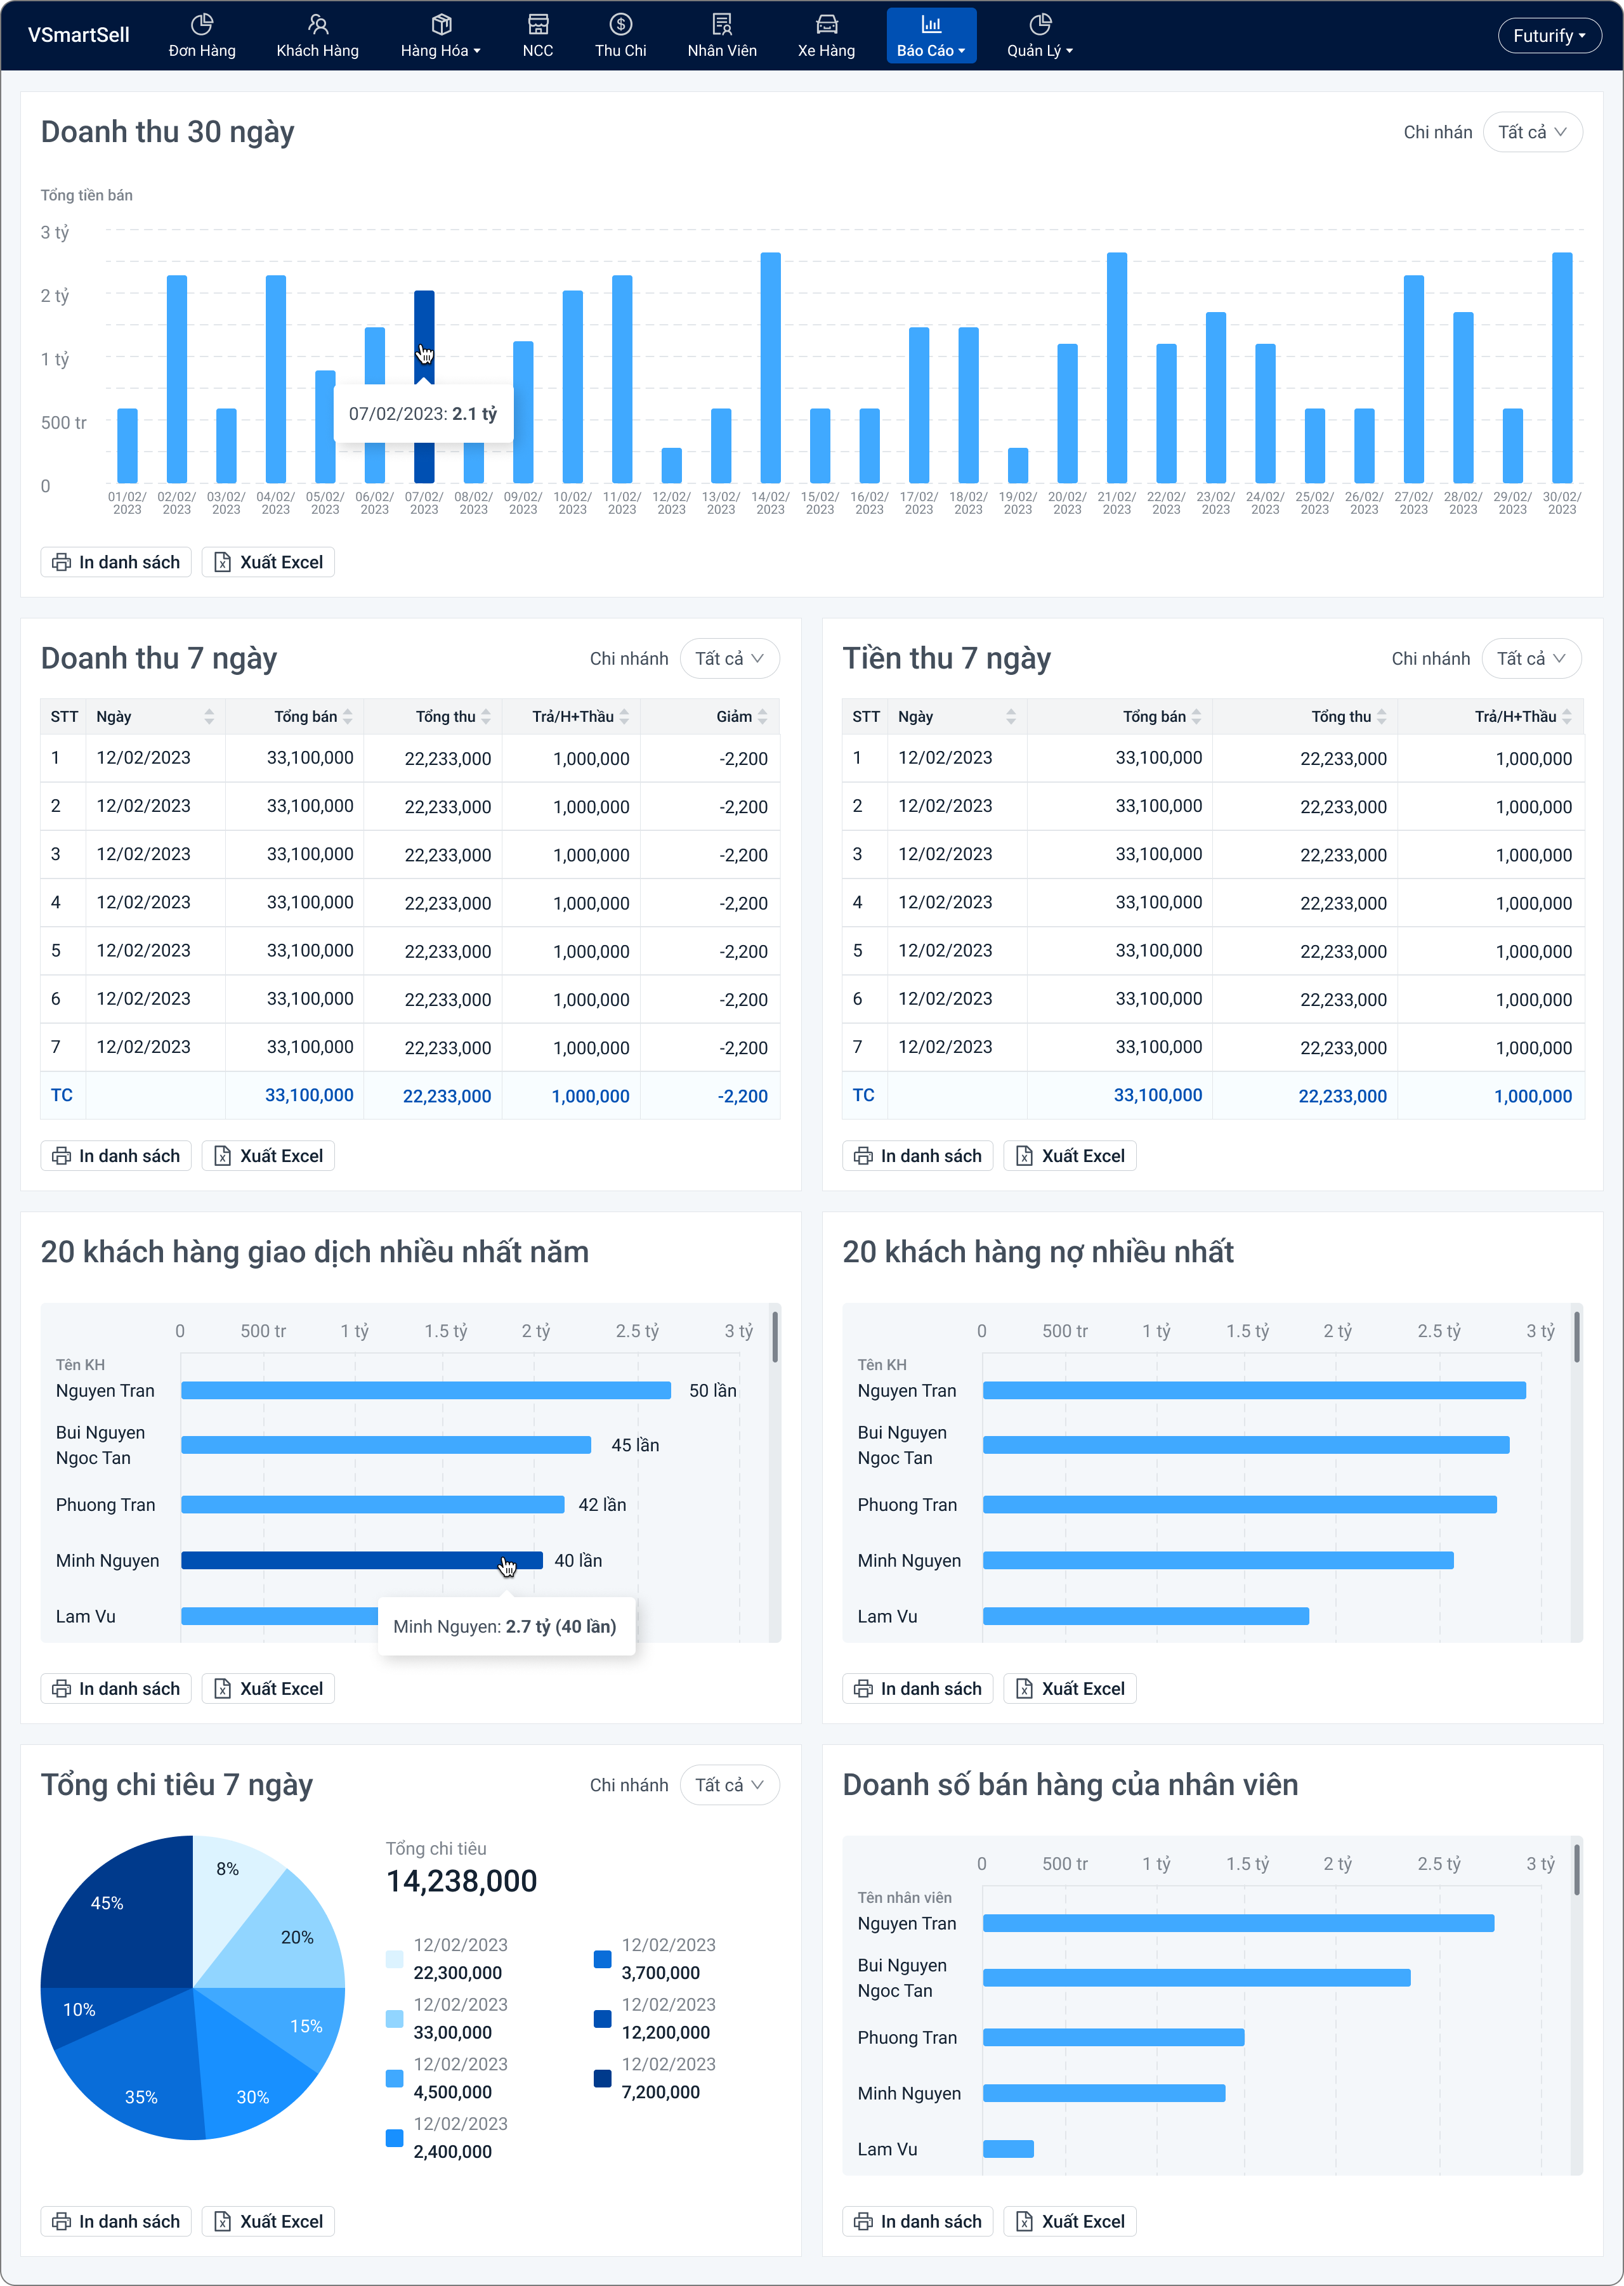The image size is (1624, 2286).
Task: Click In danh sách under employee sales chart
Action: [x=917, y=2221]
